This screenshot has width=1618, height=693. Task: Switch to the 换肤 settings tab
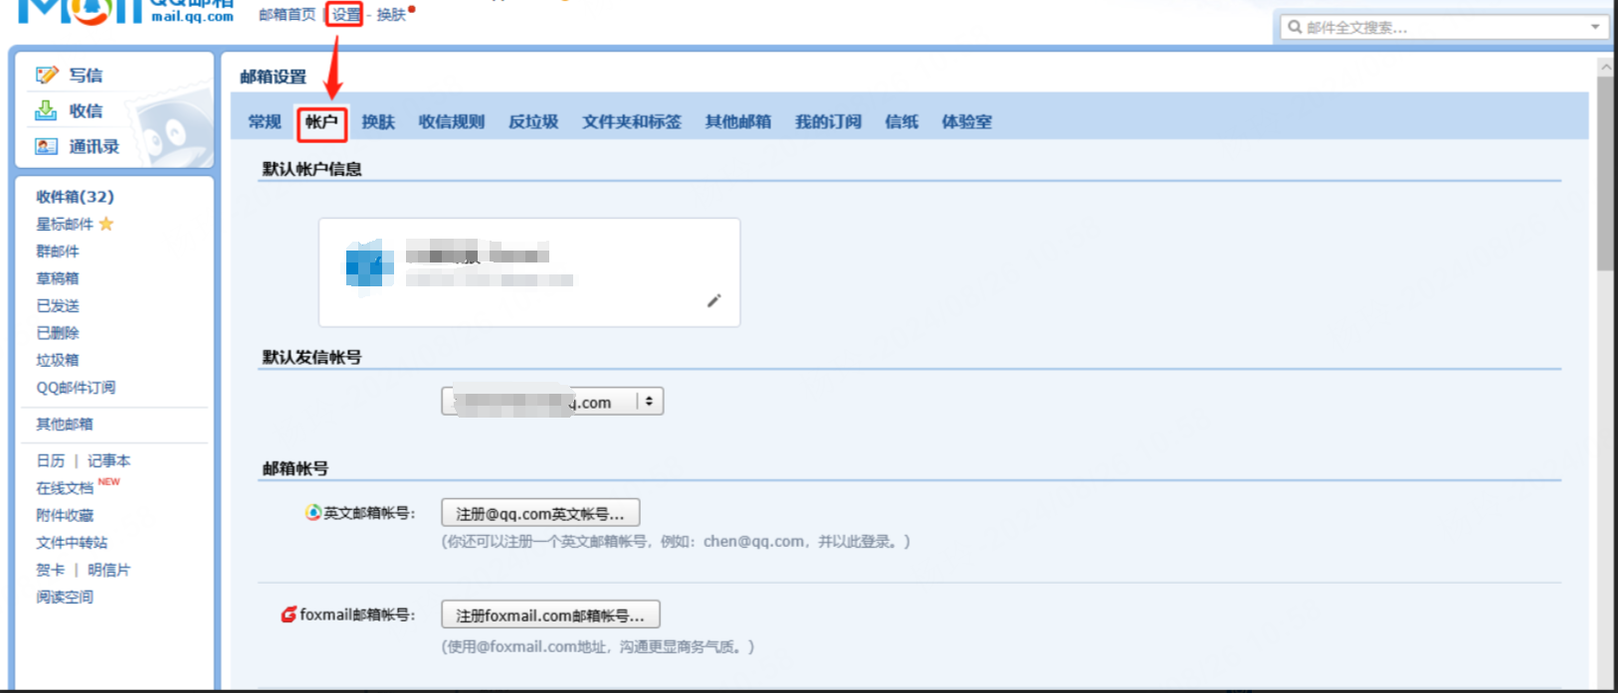pos(378,121)
